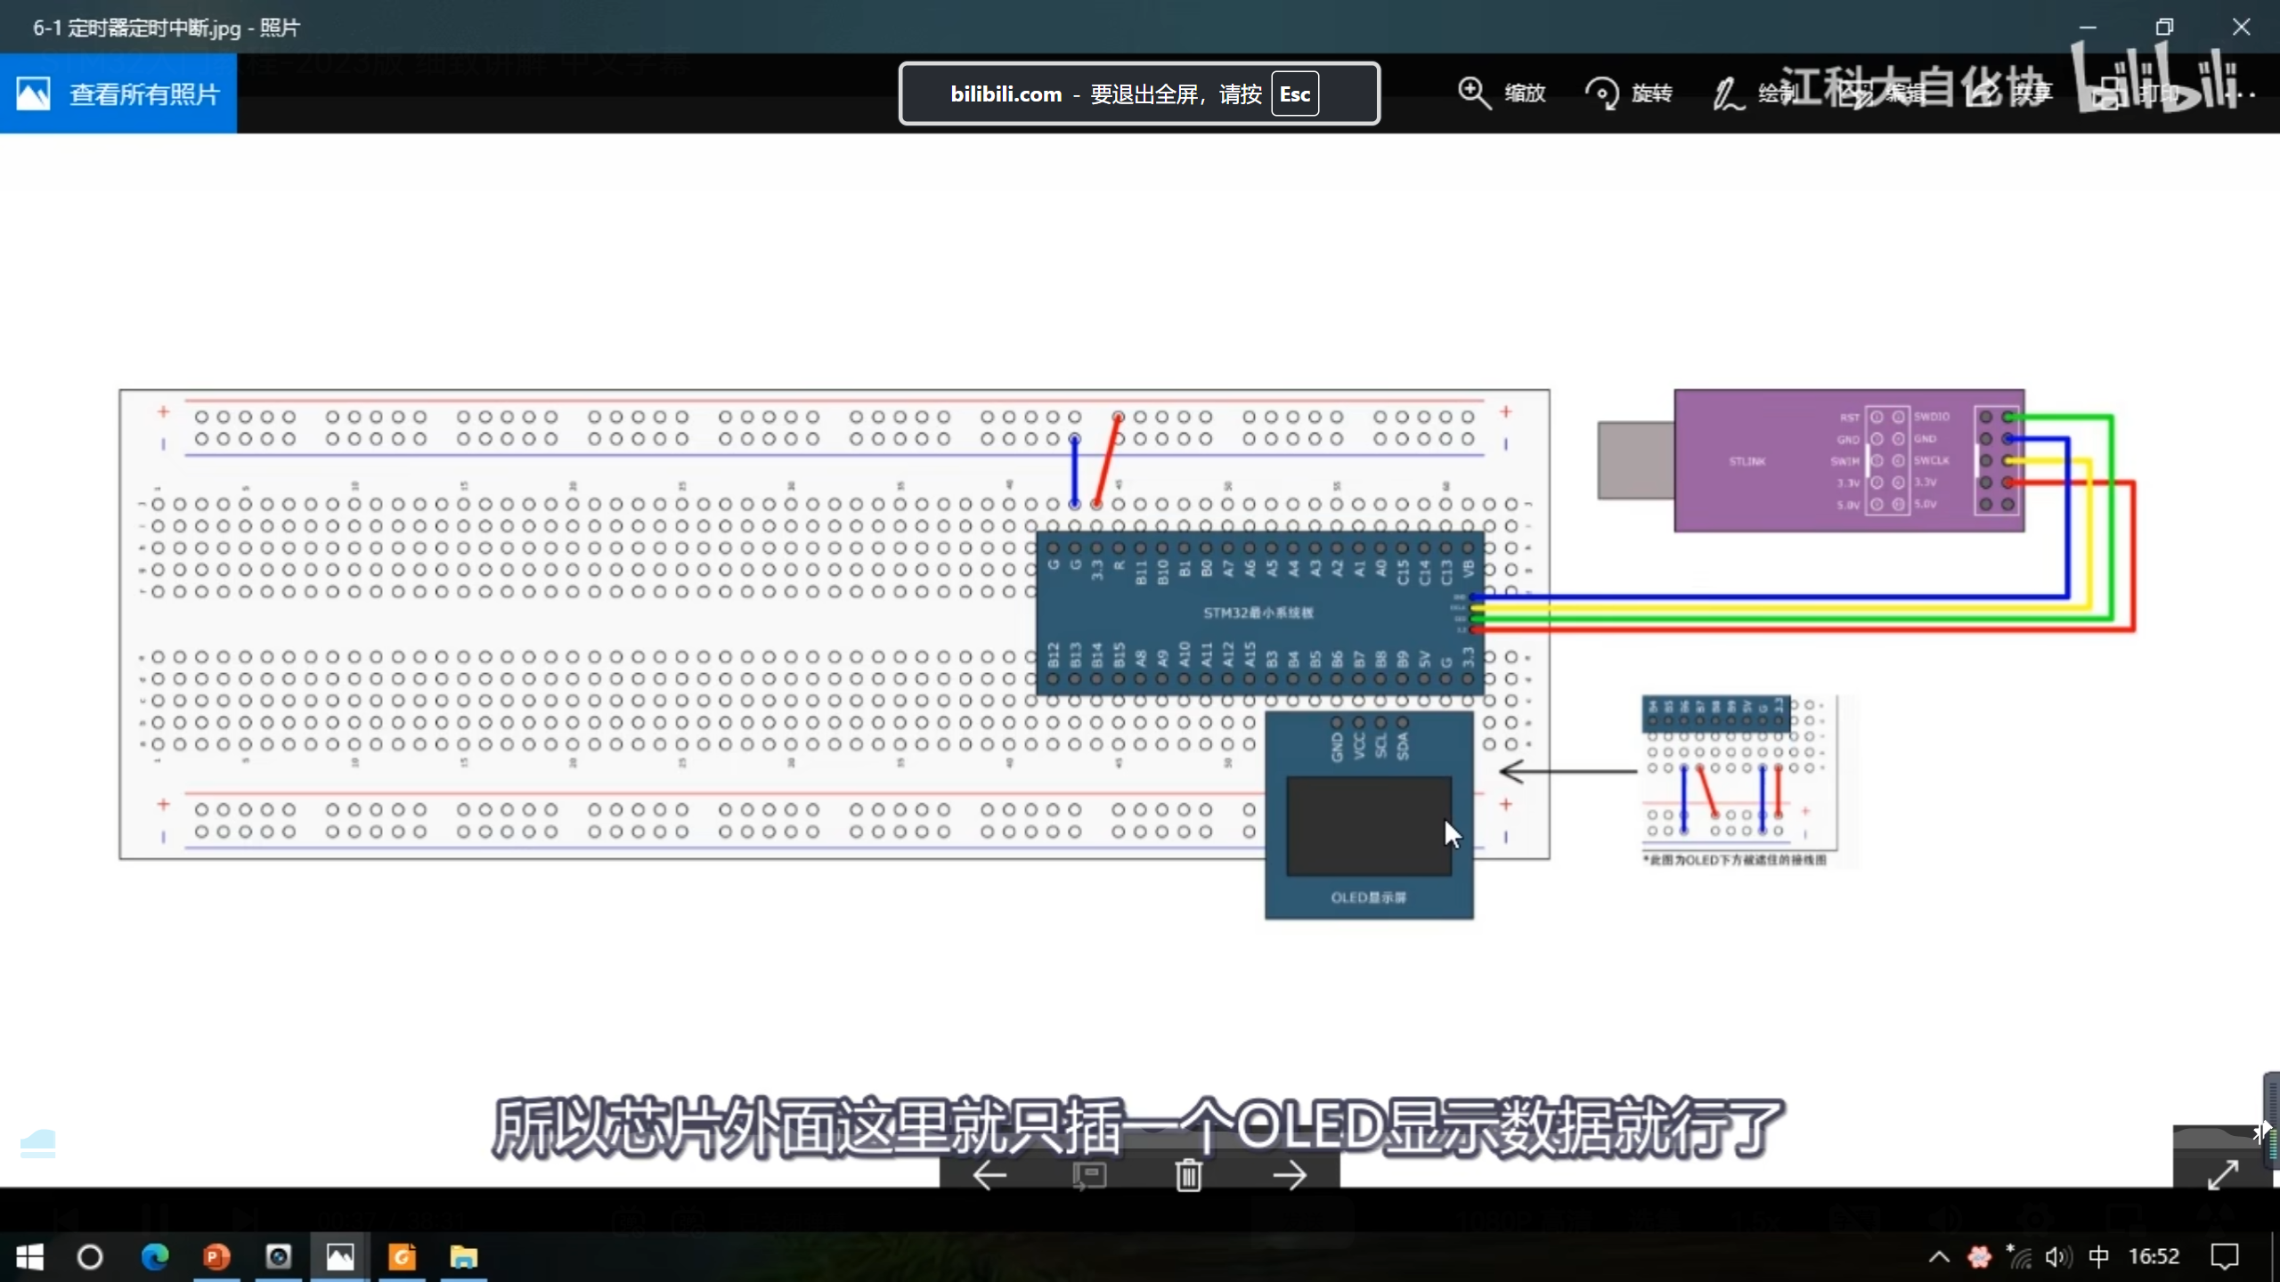Toggle the 中 input method indicator
The height and width of the screenshot is (1282, 2280).
(x=2098, y=1256)
